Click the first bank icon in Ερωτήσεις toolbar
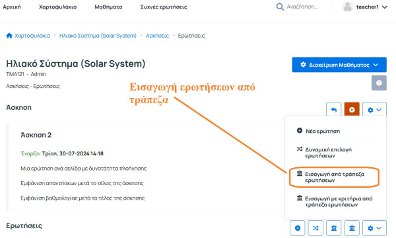 333,228
